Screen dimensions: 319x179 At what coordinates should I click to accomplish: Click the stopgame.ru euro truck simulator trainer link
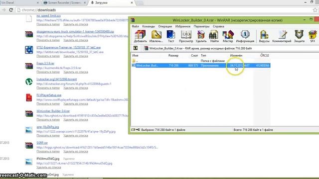75,31
